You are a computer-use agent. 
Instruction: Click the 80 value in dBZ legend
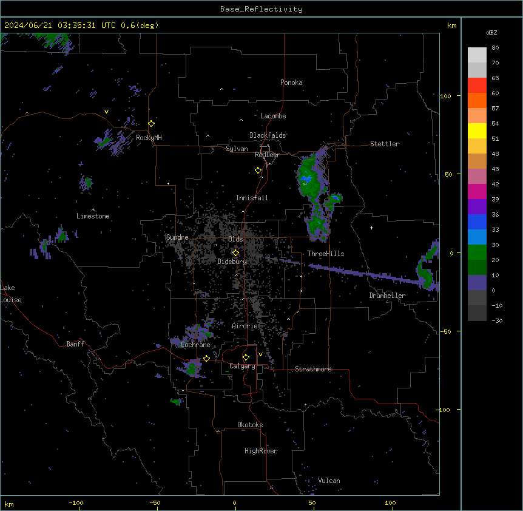[x=495, y=48]
